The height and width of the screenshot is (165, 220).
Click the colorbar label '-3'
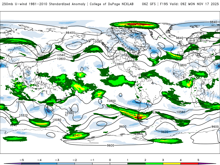point(57,160)
